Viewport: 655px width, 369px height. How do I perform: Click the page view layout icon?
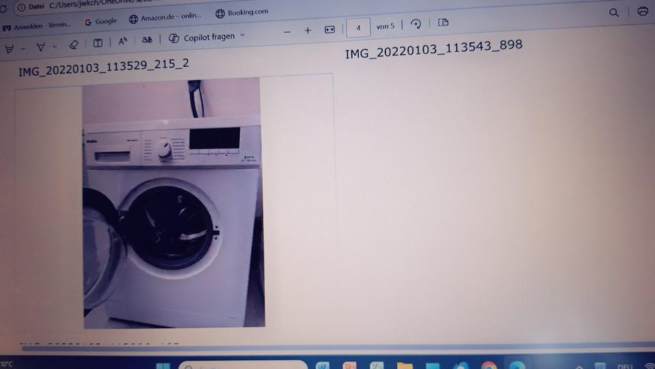click(x=443, y=22)
